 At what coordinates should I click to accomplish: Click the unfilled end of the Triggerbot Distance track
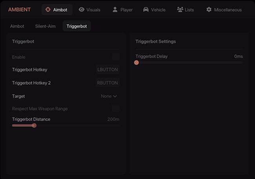117,125
